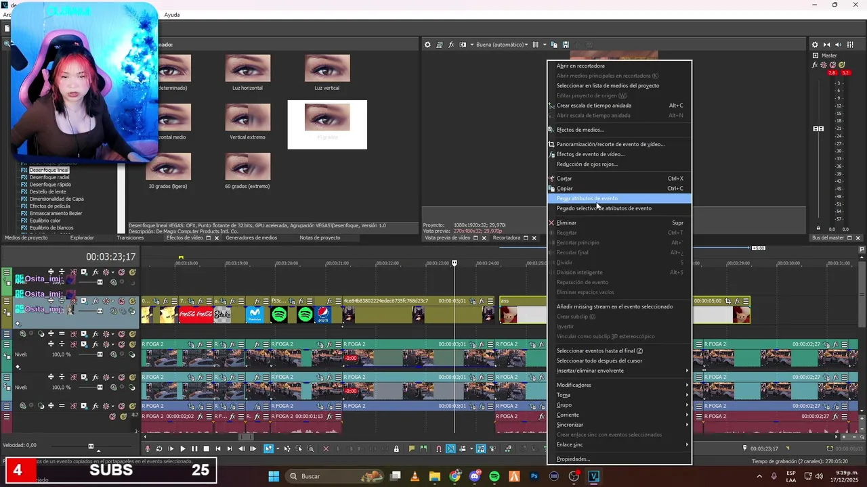Open track motion on video track 5
The height and width of the screenshot is (487, 867).
pos(84,377)
